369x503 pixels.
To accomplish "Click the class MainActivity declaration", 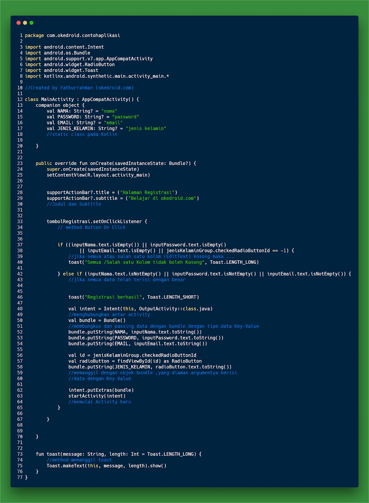I will point(82,99).
